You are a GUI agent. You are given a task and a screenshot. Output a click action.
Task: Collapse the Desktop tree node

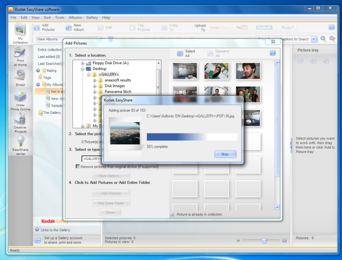click(x=83, y=69)
